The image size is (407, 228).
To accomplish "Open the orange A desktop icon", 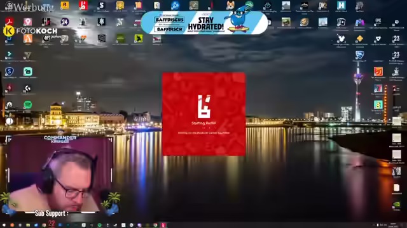I will point(28,38).
